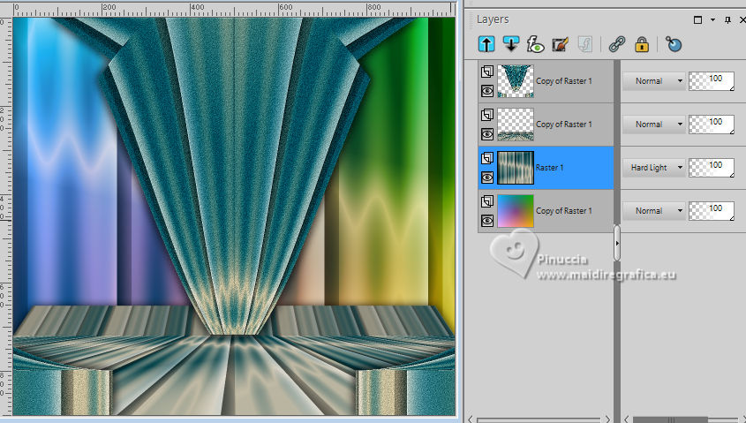Select the Raster 1 layer thumbnail
The image size is (746, 423).
click(516, 168)
